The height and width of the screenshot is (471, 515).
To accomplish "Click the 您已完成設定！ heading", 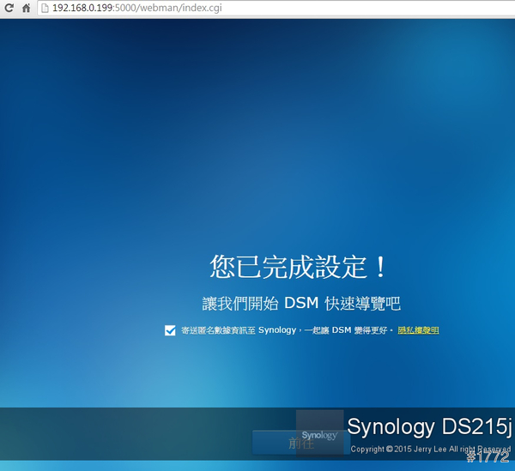I will click(x=298, y=267).
